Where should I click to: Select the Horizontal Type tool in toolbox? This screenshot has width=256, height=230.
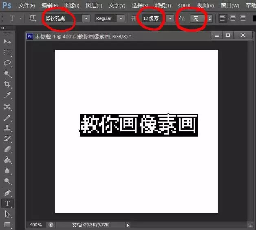tap(7, 203)
